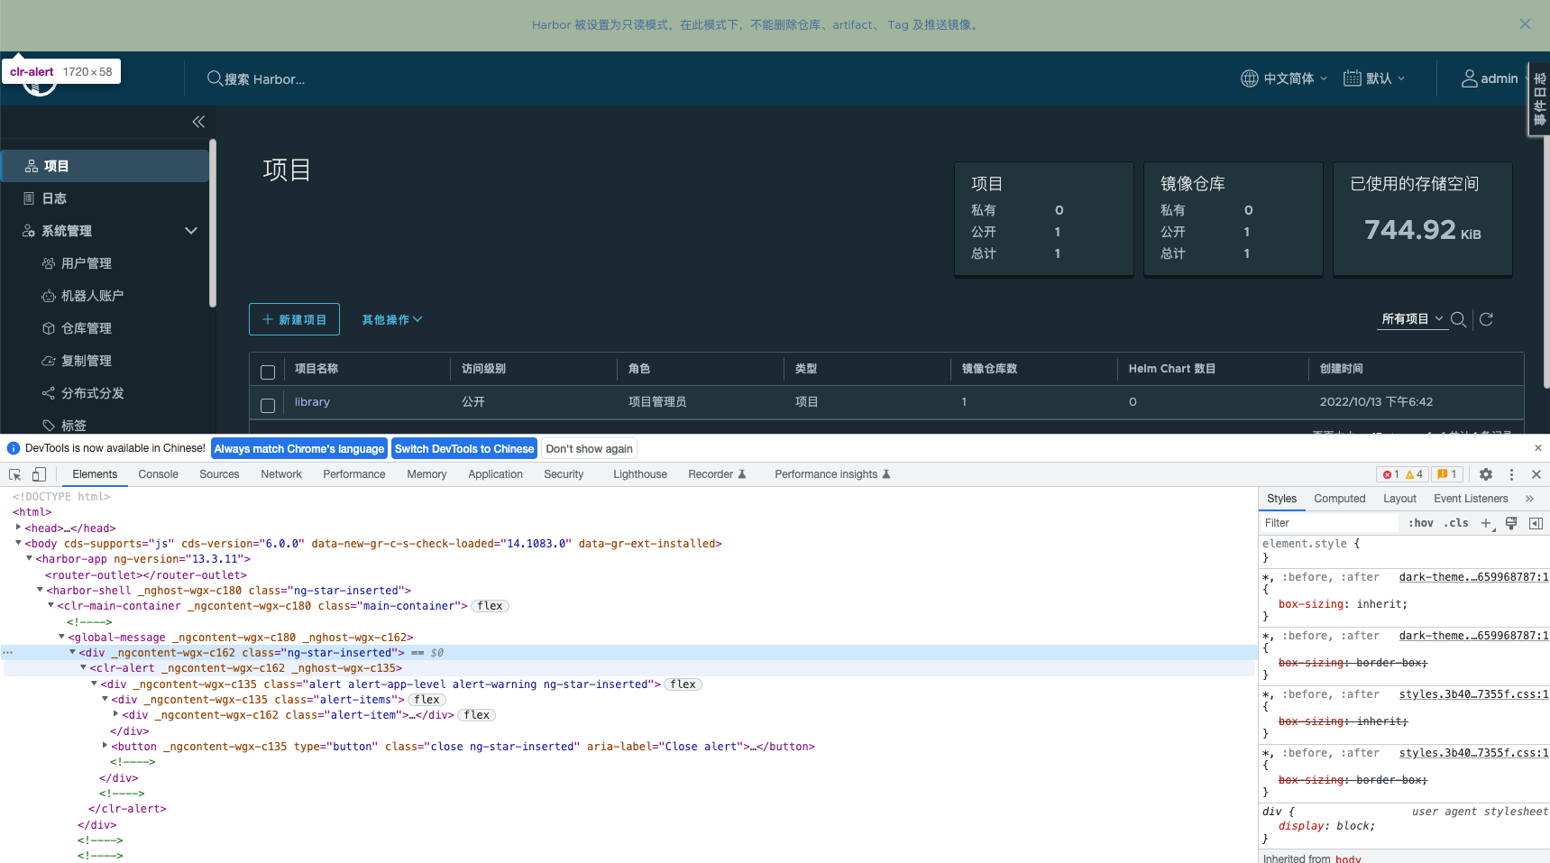Click the 新建项目 button
This screenshot has width=1550, height=863.
point(294,319)
